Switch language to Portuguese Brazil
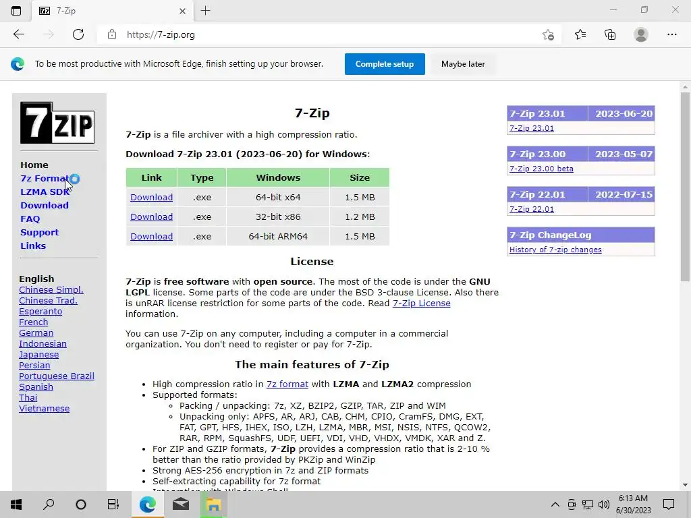 point(57,376)
